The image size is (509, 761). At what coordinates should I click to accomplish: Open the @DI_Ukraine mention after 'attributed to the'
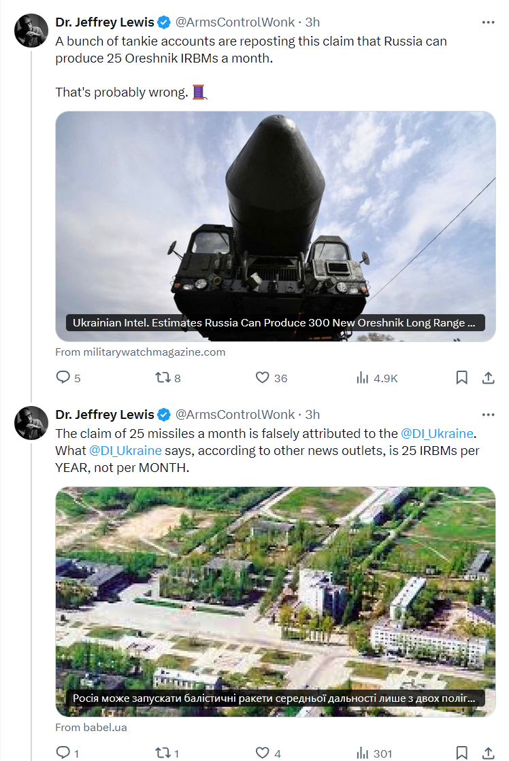tap(437, 433)
